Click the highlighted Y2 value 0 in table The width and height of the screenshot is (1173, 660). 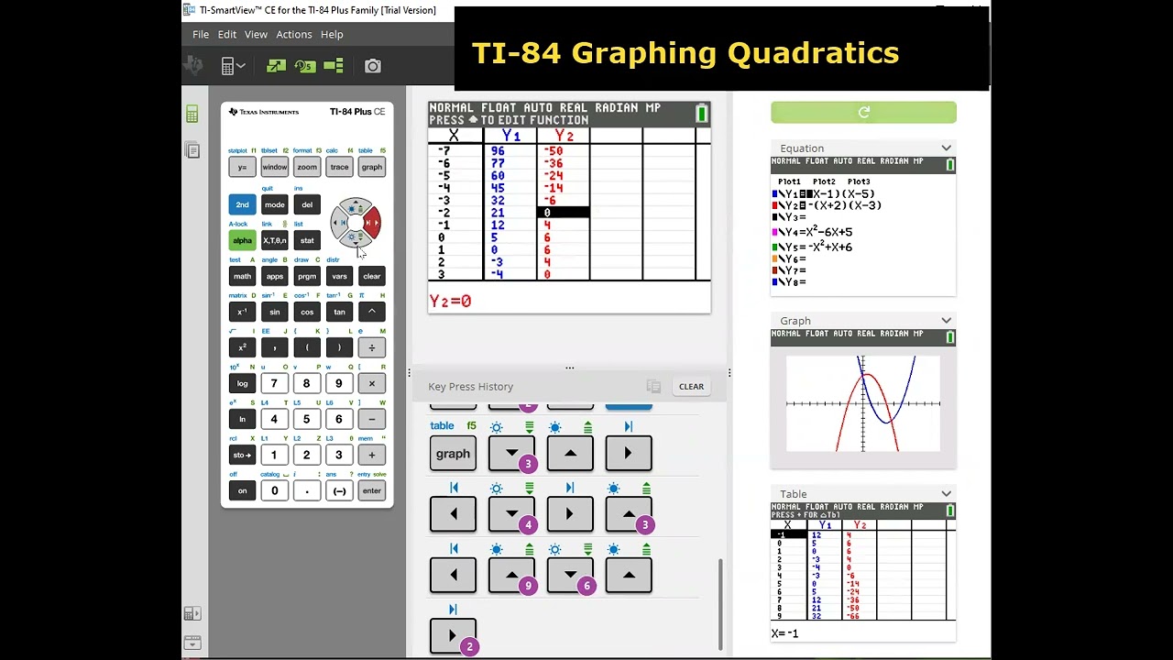coord(564,213)
